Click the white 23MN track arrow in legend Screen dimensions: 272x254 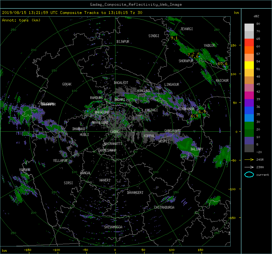tap(249, 167)
